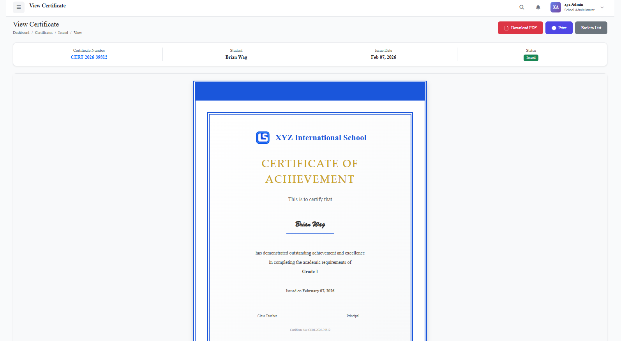Click the Principal signature line
This screenshot has height=341, width=621.
[x=353, y=312]
